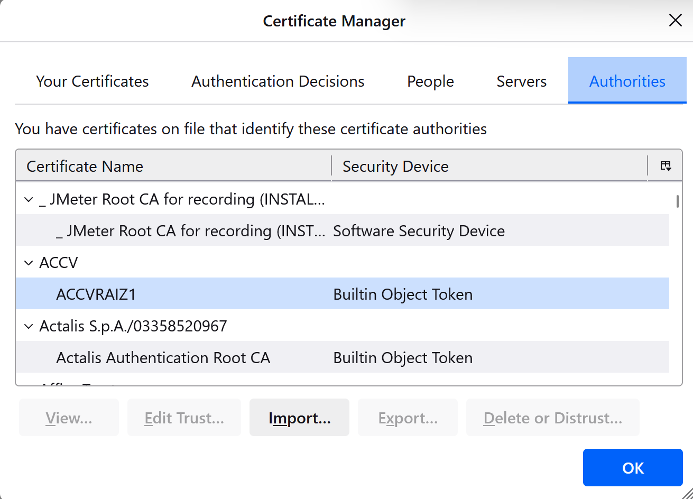Open the column picker icon in table header
Image resolution: width=693 pixels, height=499 pixels.
(x=666, y=166)
